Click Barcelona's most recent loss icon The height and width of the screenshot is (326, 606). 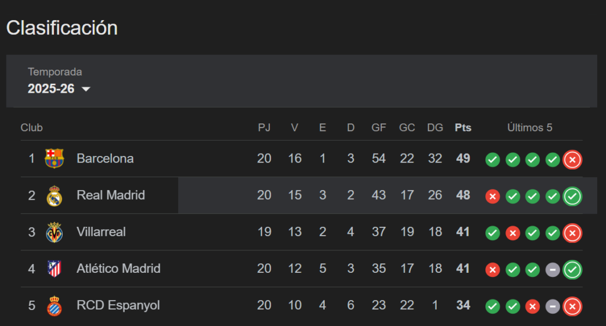coord(572,159)
